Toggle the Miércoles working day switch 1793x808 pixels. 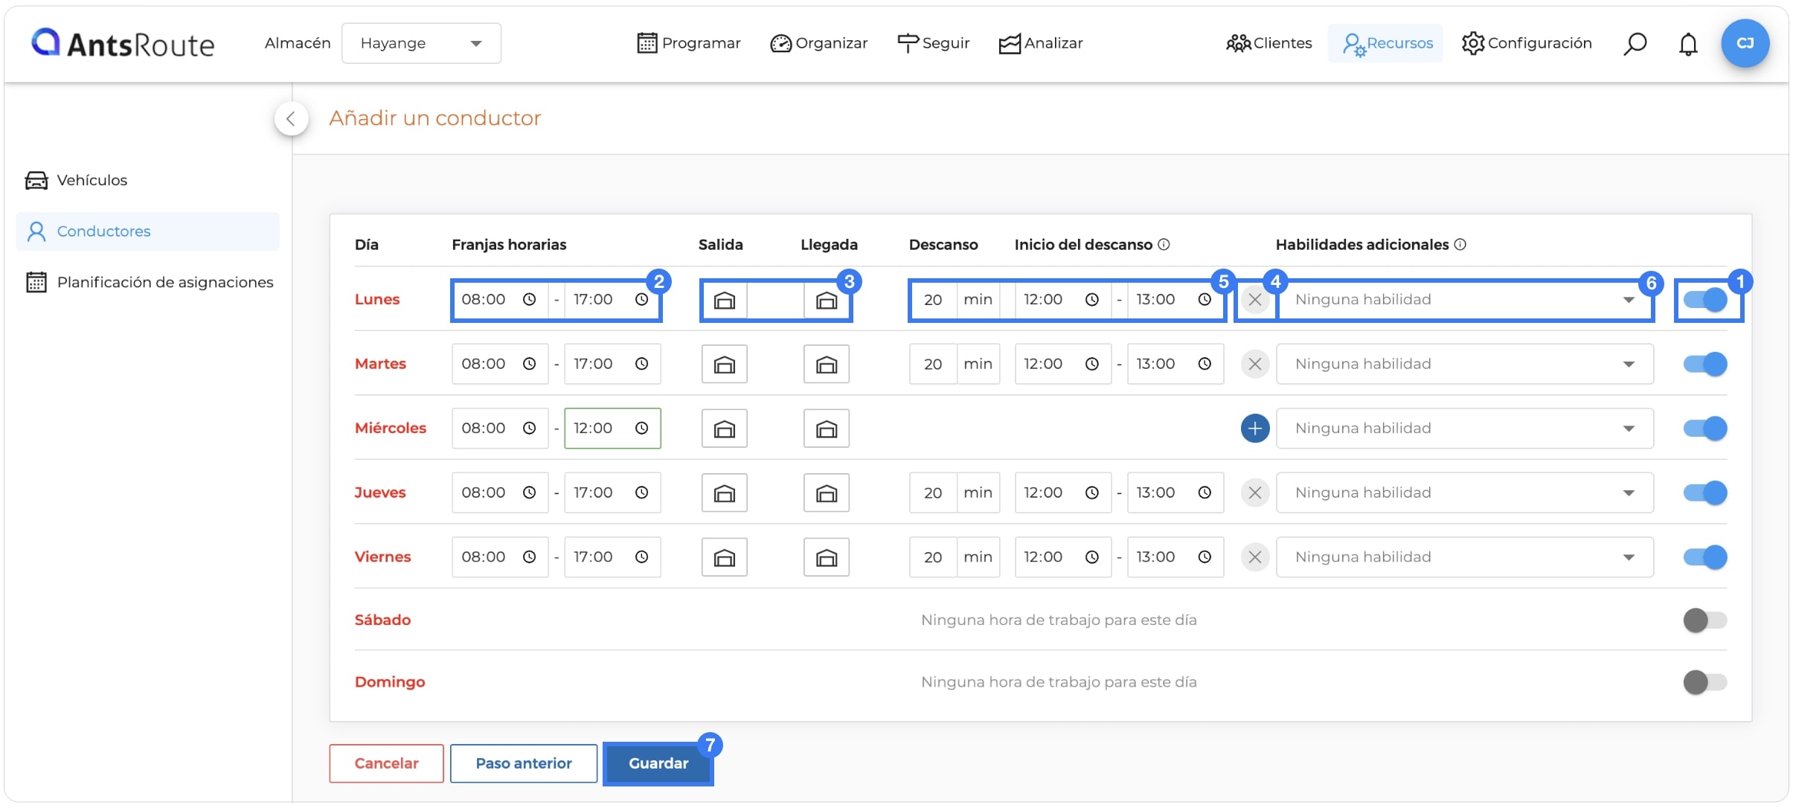1705,429
